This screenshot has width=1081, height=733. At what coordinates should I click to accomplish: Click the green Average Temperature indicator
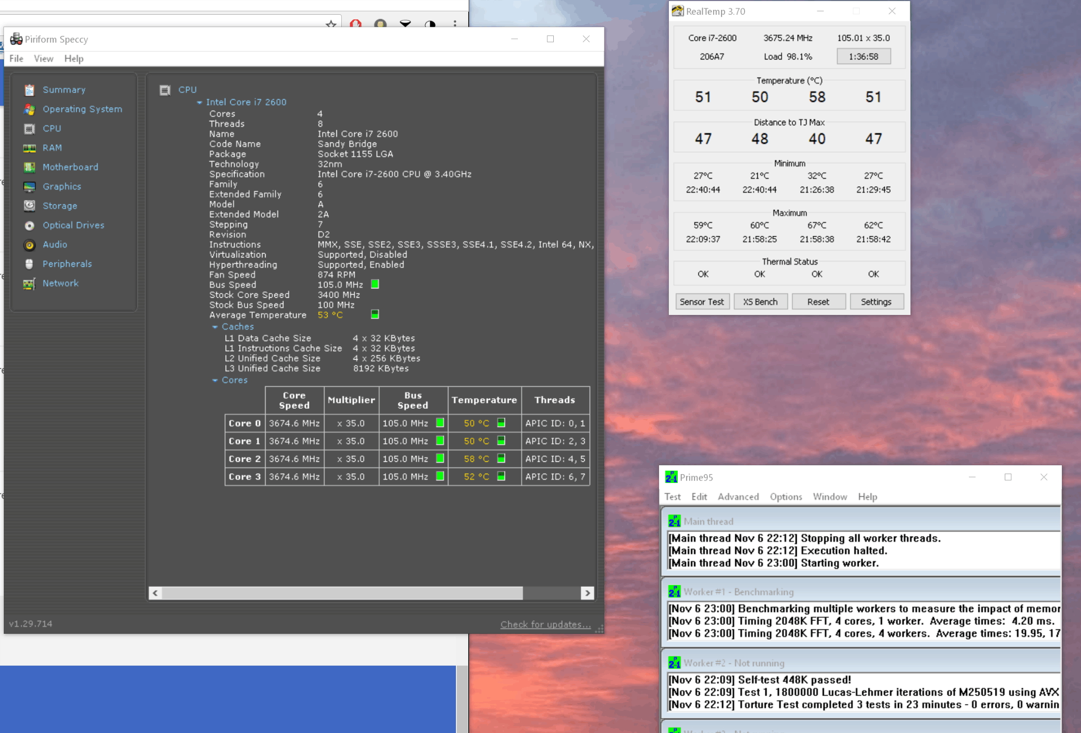[375, 314]
